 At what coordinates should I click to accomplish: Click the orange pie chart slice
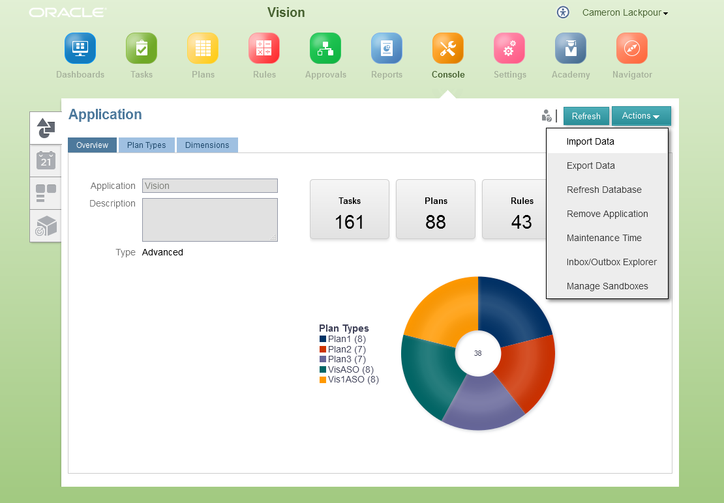[445, 313]
